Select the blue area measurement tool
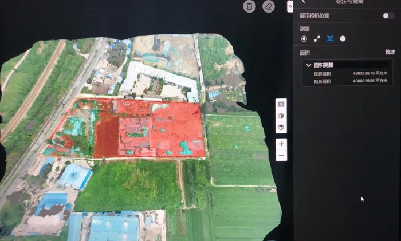This screenshot has width=401, height=241. point(330,39)
